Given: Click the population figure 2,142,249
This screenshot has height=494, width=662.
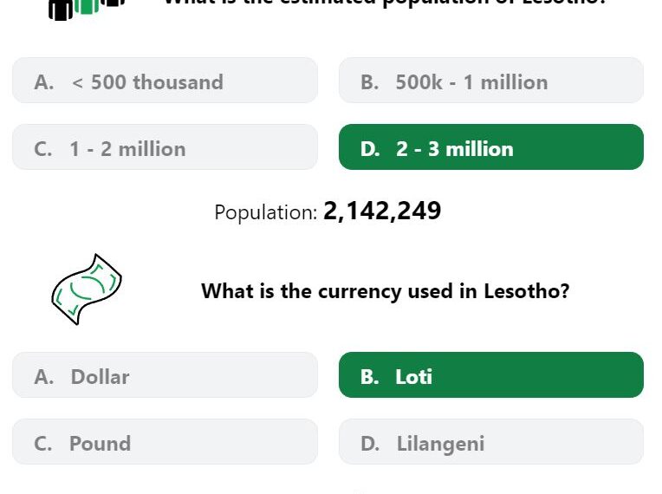Looking at the screenshot, I should (382, 211).
